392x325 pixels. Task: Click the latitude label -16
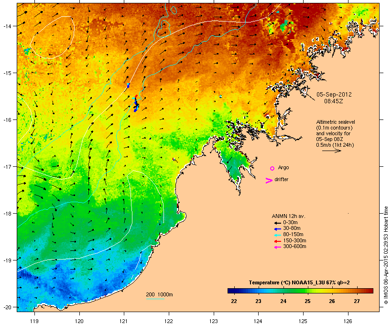click(7, 120)
